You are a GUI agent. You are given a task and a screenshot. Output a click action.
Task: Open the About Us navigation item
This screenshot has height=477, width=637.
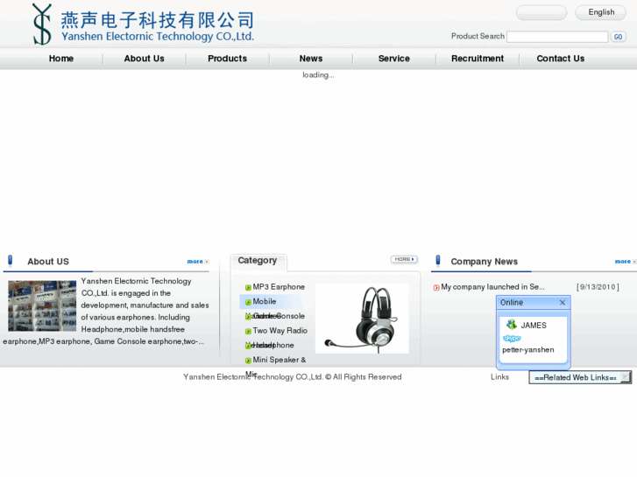(145, 59)
